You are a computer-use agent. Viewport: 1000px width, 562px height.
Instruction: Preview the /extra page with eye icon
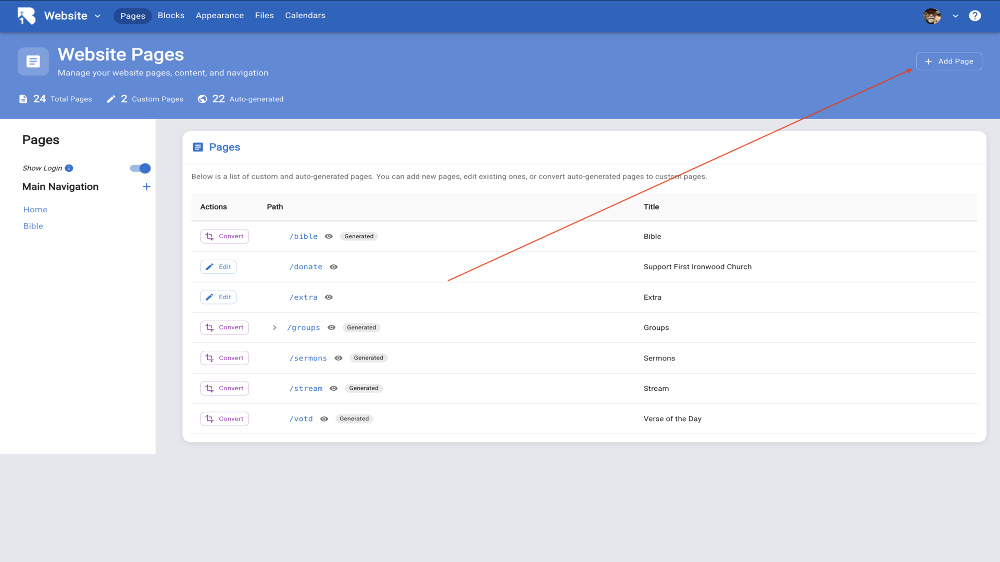click(x=329, y=297)
